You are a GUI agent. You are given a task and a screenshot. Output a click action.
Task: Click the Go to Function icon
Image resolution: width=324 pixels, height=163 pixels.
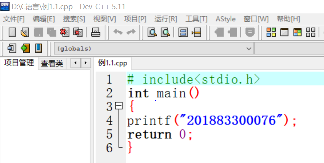(183, 32)
